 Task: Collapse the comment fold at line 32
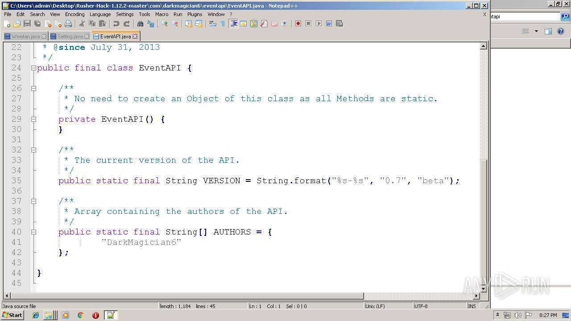(33, 150)
